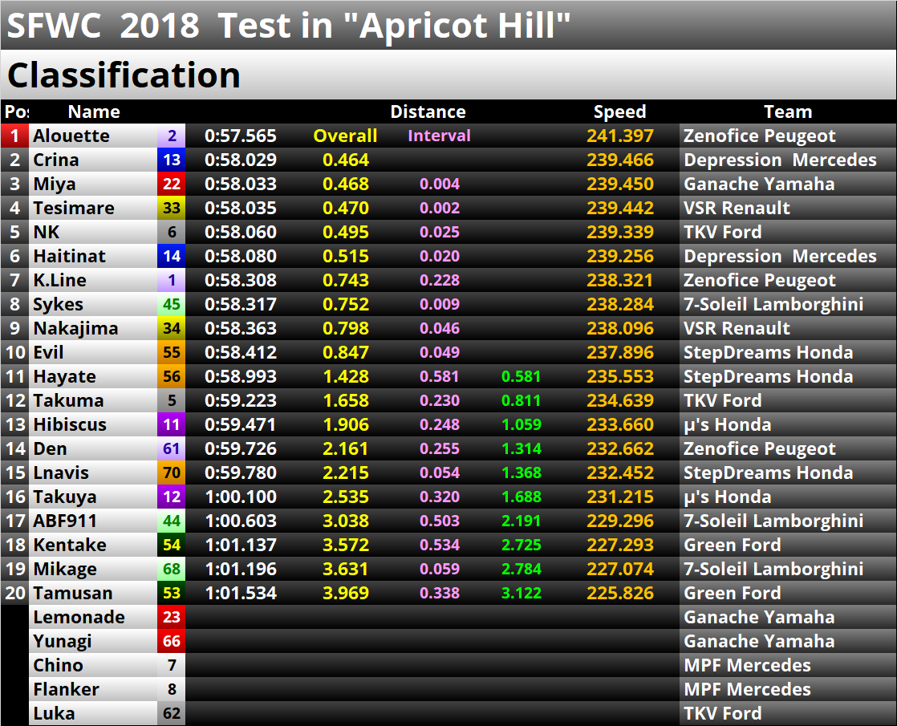Click the Speed column header
Image resolution: width=897 pixels, height=726 pixels.
(619, 112)
